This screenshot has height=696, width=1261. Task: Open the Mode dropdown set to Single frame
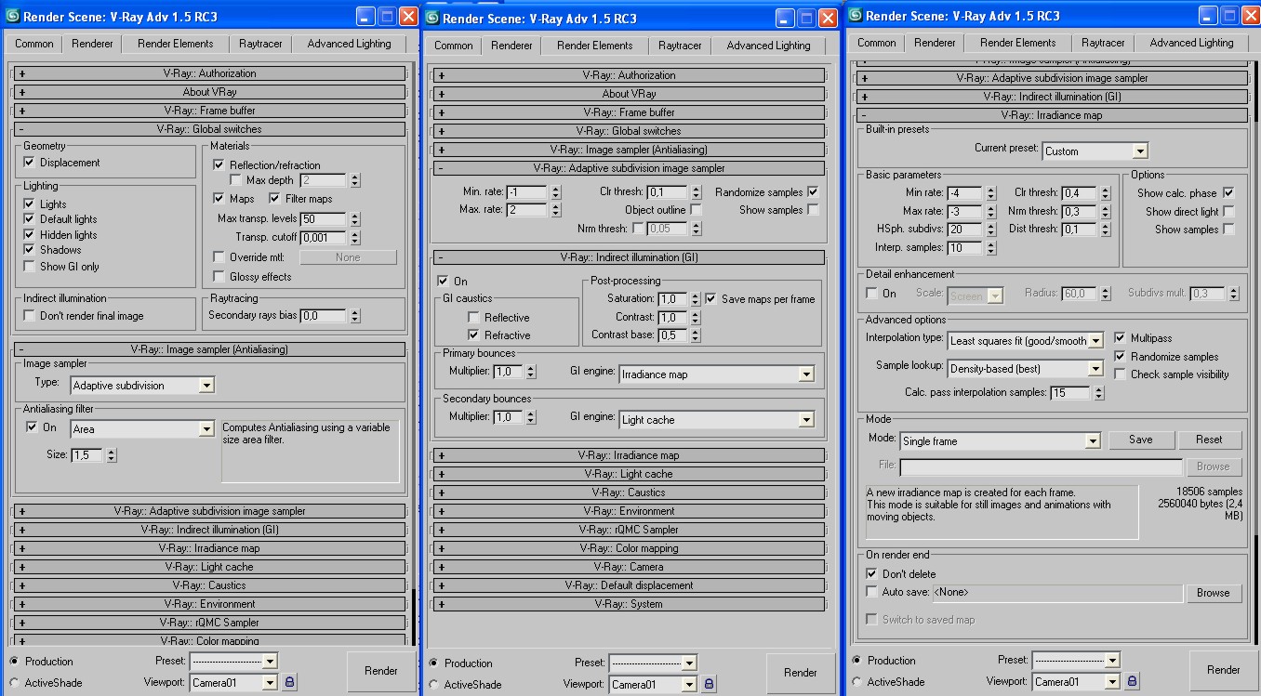click(x=1000, y=441)
